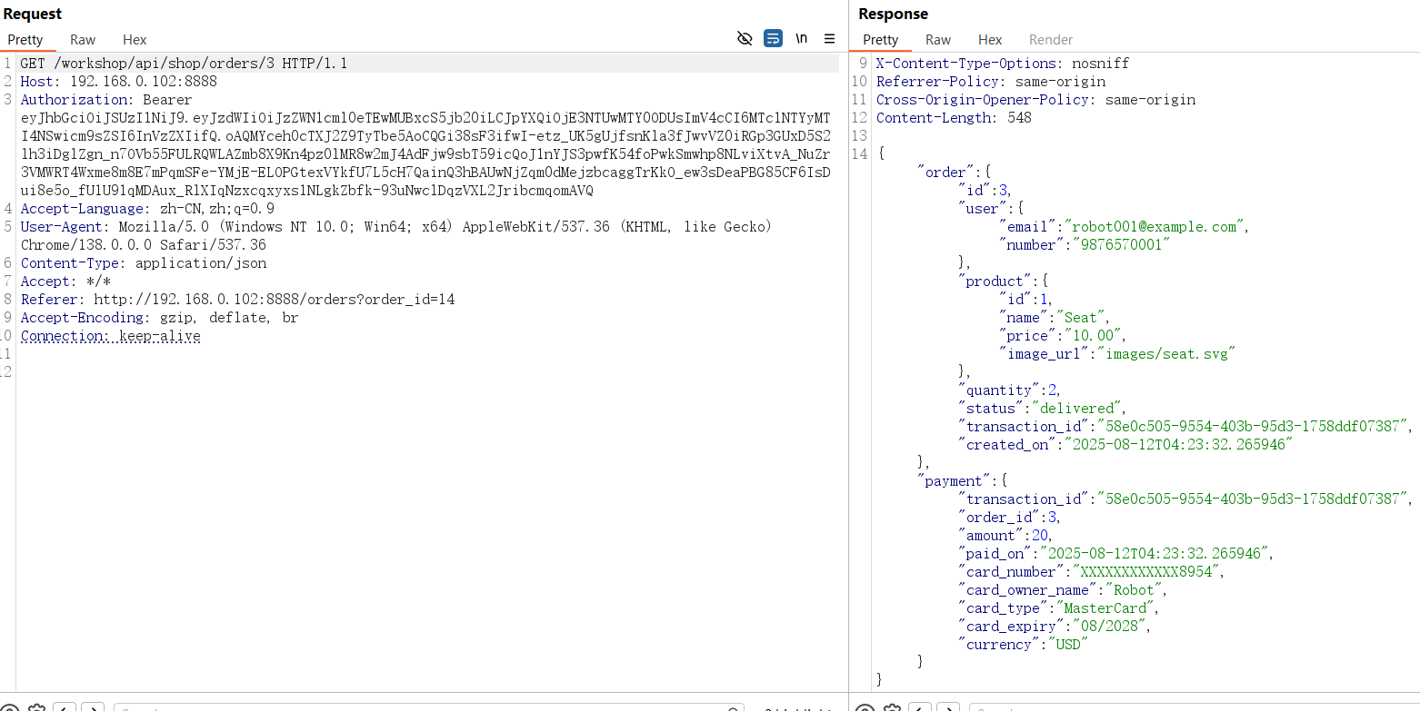Click the Accept-Language header line
This screenshot has width=1420, height=711.
pyautogui.click(x=147, y=209)
